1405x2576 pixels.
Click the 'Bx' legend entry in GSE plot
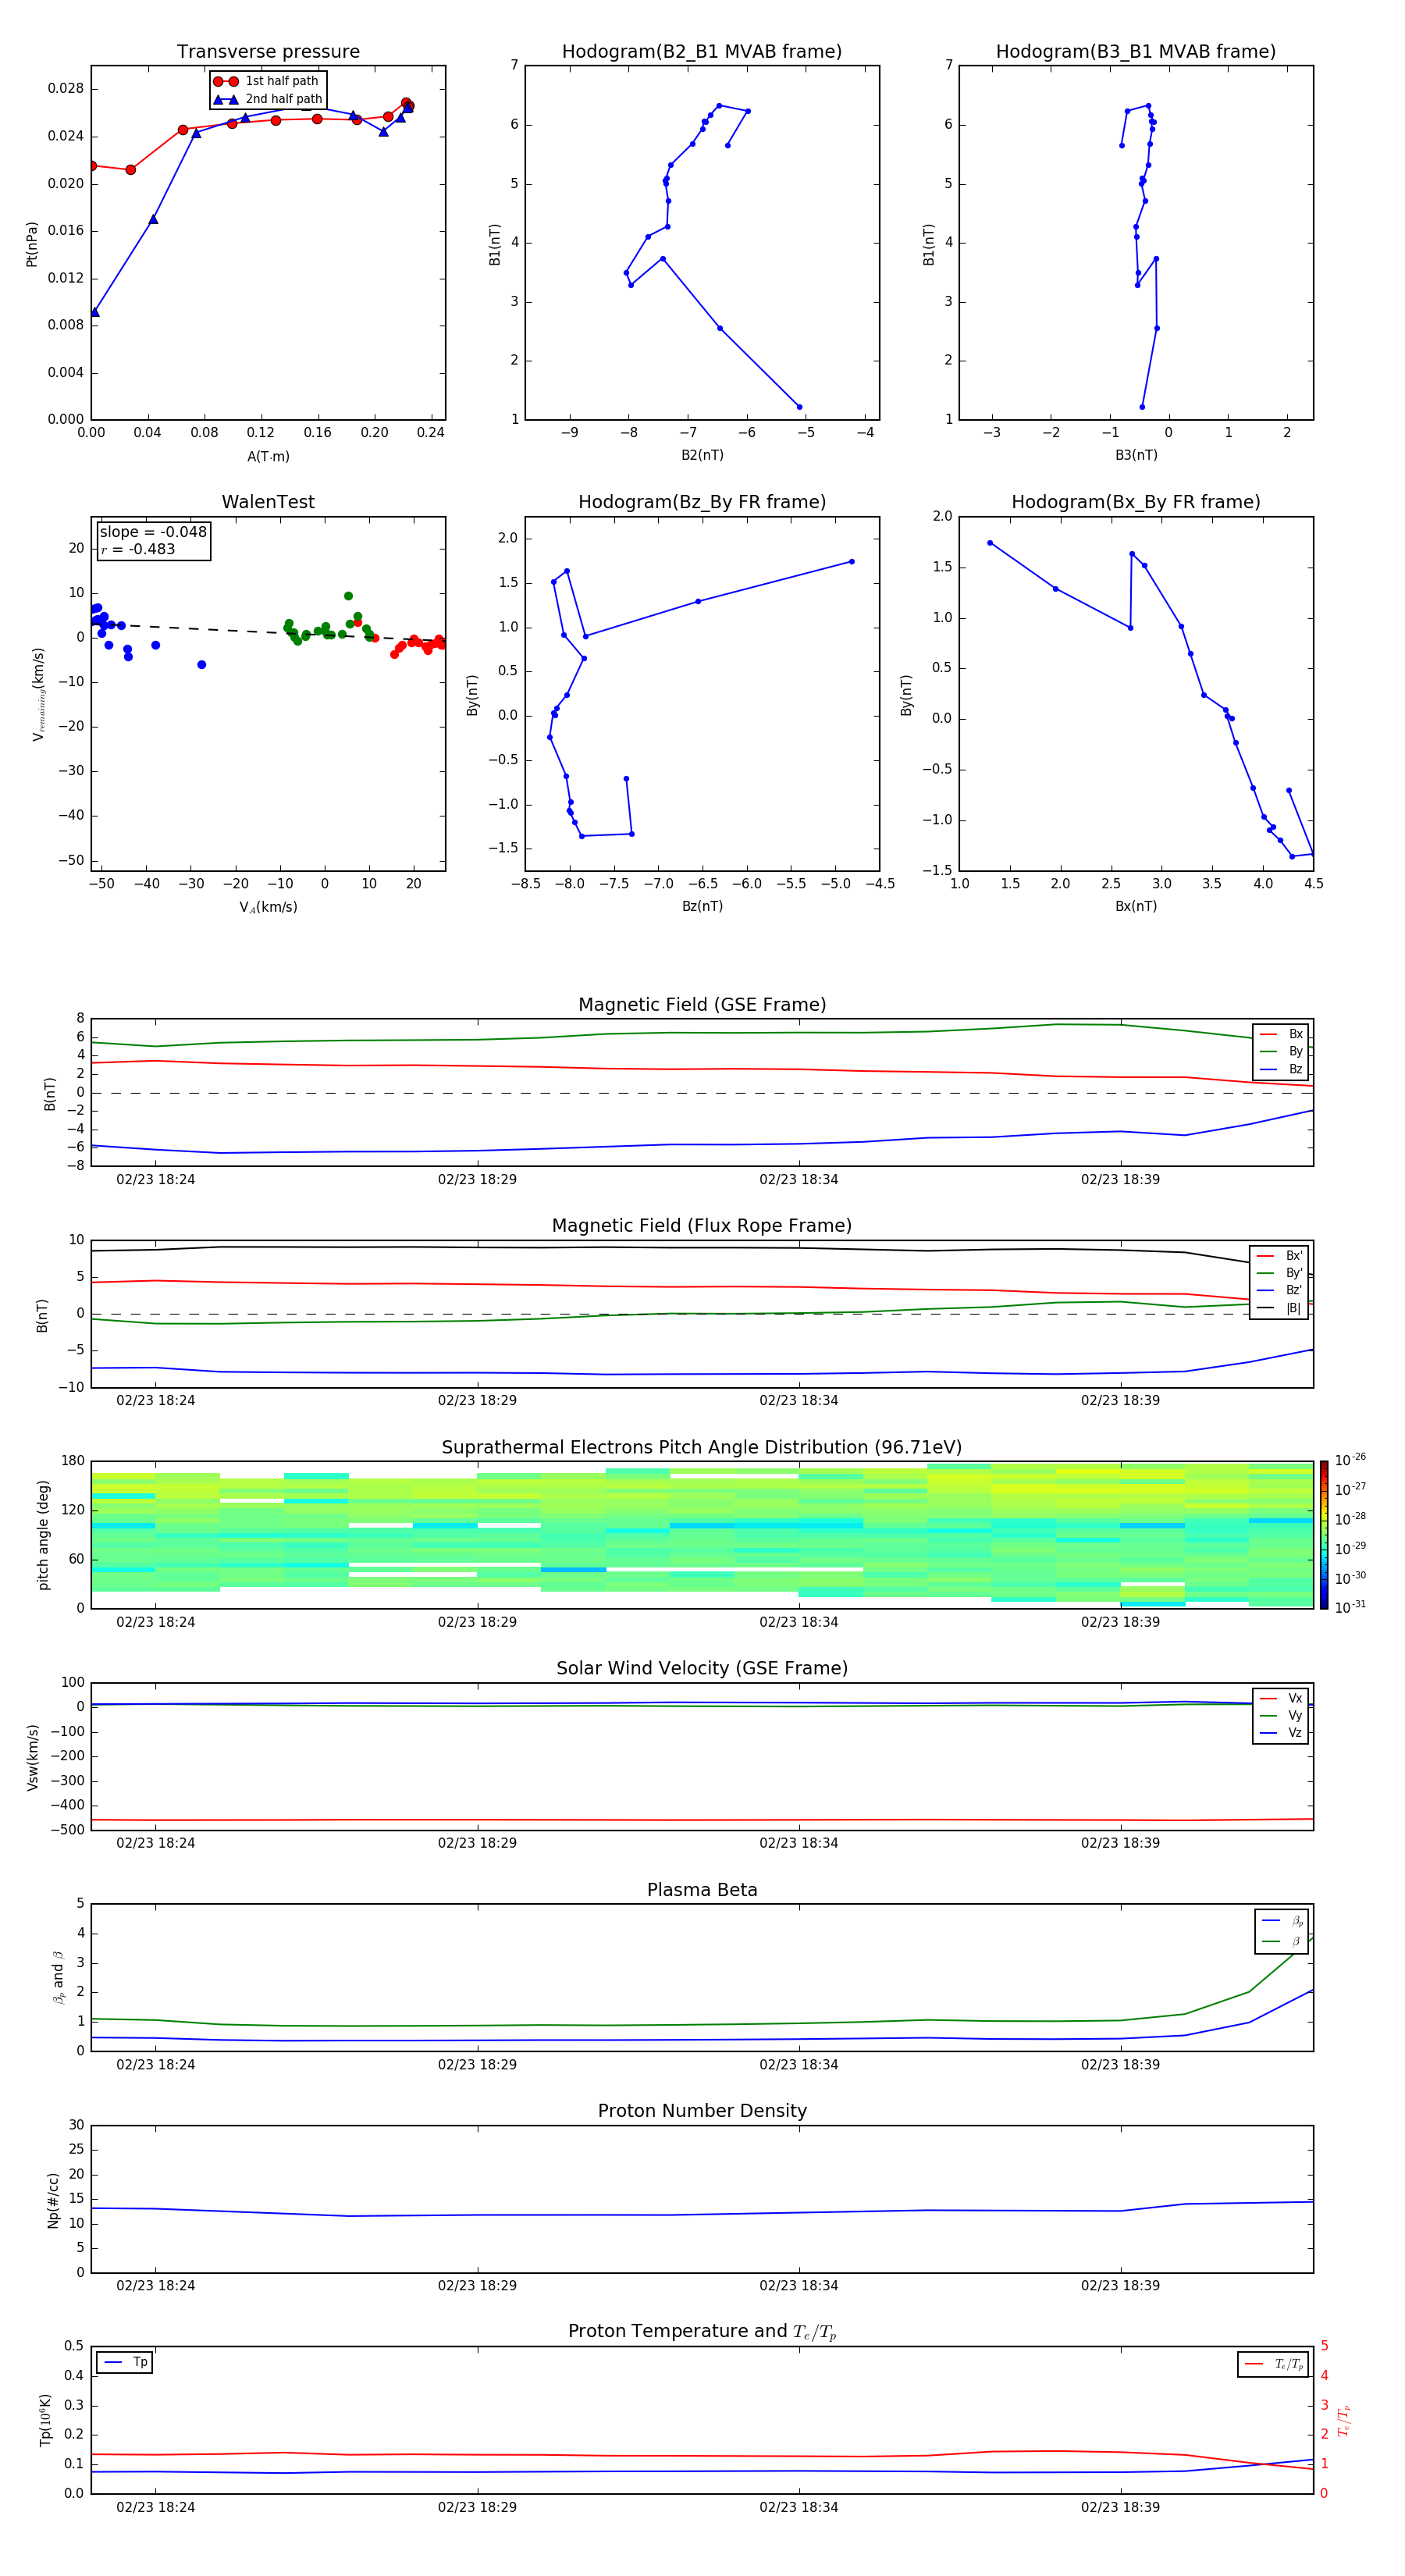(x=1281, y=1034)
